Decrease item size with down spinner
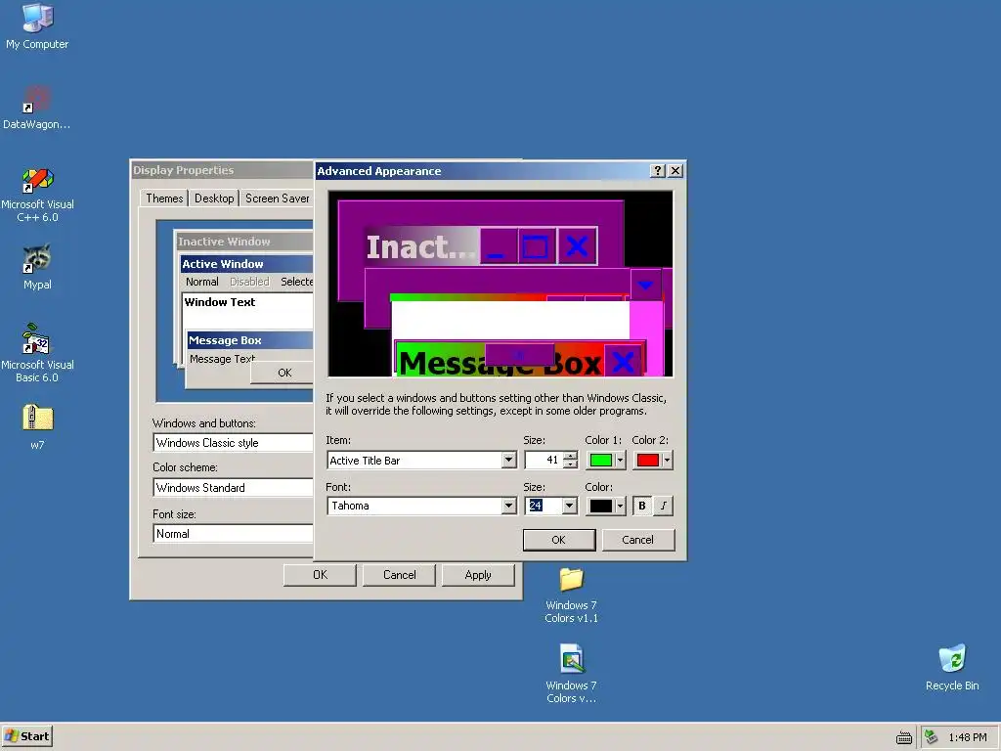 tap(570, 464)
